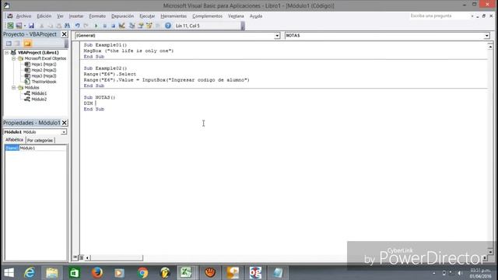498x280 pixels.
Task: Open Firefox from the taskbar
Action: (x=97, y=273)
